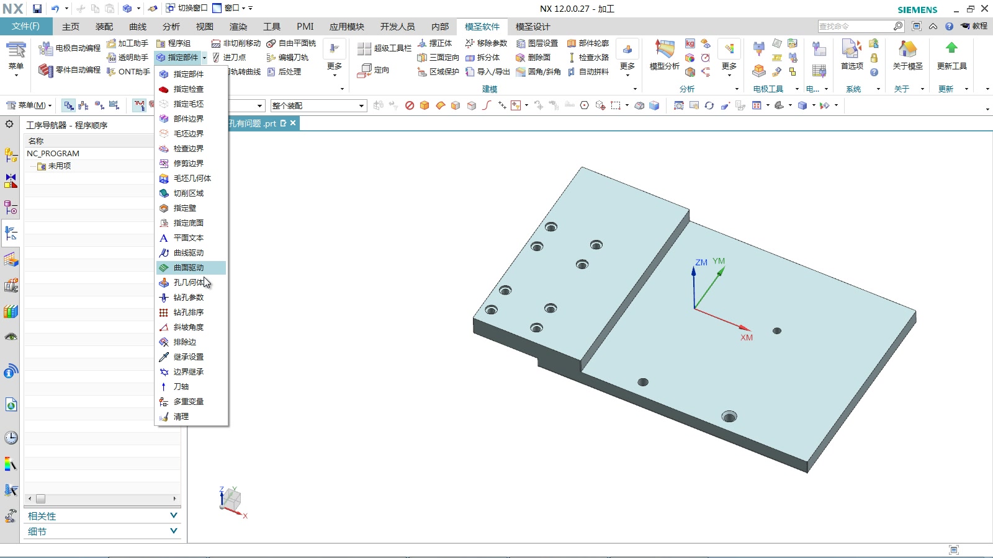Run the 后处理 command
Screen dimensions: 993x558
pyautogui.click(x=284, y=72)
